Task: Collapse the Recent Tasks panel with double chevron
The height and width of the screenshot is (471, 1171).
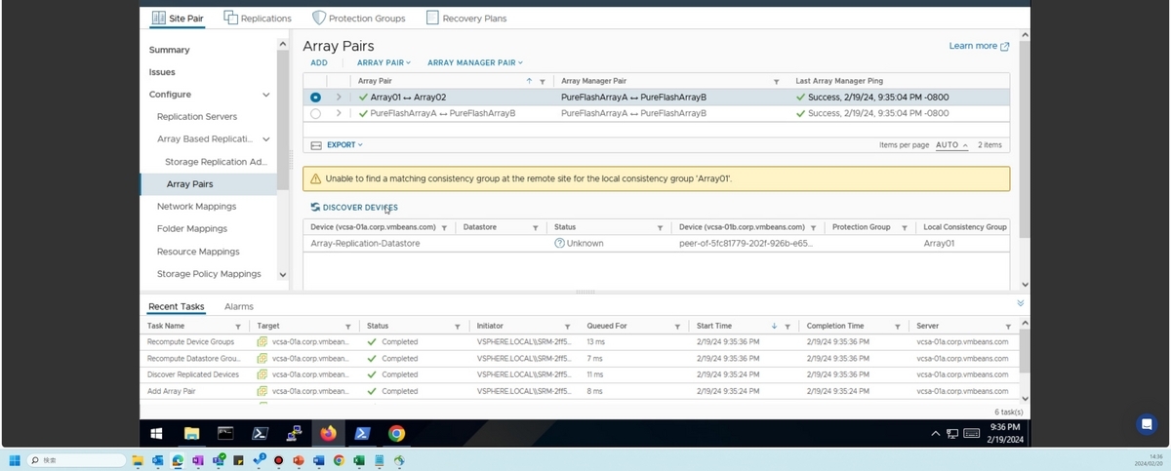Action: (x=1020, y=304)
